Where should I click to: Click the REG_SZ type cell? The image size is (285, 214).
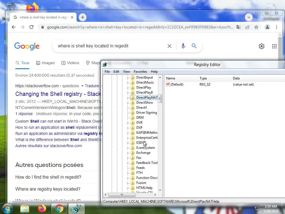(x=205, y=84)
